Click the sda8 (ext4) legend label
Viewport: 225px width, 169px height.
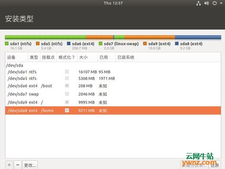coord(191,44)
